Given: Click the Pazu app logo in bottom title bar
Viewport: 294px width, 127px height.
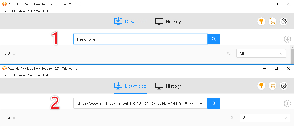Looking at the screenshot, I should (4, 68).
